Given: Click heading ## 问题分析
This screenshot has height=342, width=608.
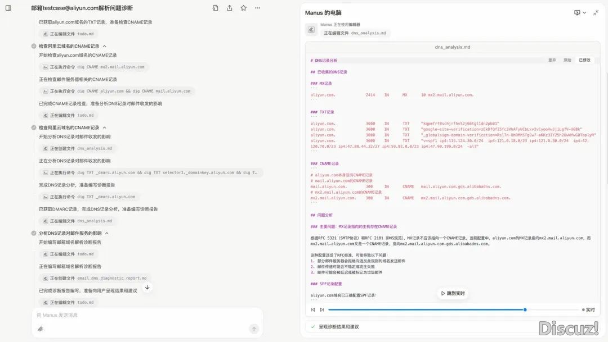Looking at the screenshot, I should coord(321,215).
